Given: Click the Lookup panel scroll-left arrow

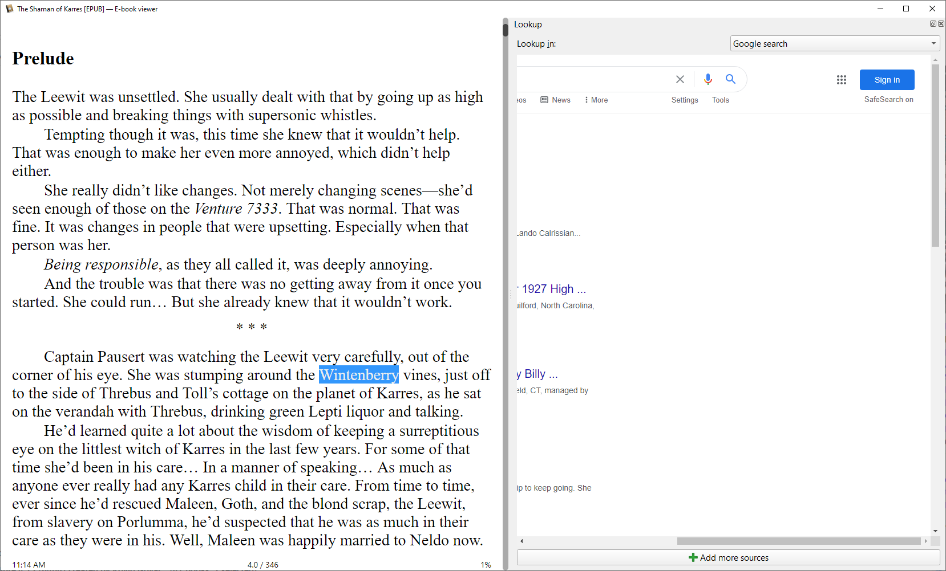Looking at the screenshot, I should tap(521, 541).
